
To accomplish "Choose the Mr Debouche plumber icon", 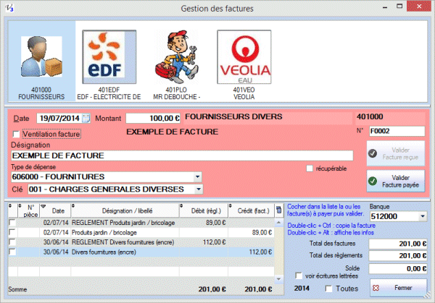I will click(175, 59).
